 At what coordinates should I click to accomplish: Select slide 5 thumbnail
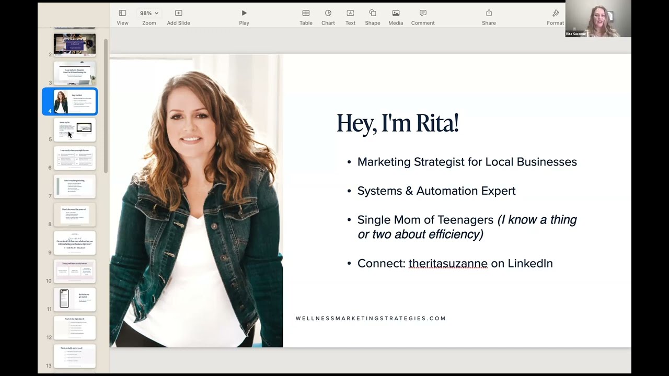75,130
